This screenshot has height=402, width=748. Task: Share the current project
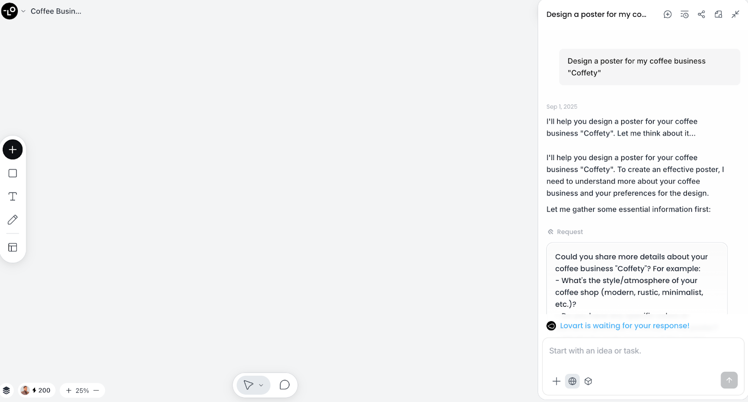click(x=701, y=14)
